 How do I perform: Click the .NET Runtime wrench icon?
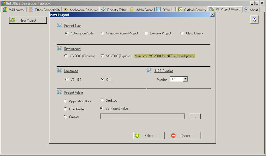pos(149,70)
